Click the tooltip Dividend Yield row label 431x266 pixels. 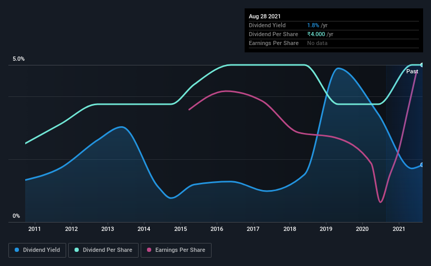(x=267, y=25)
